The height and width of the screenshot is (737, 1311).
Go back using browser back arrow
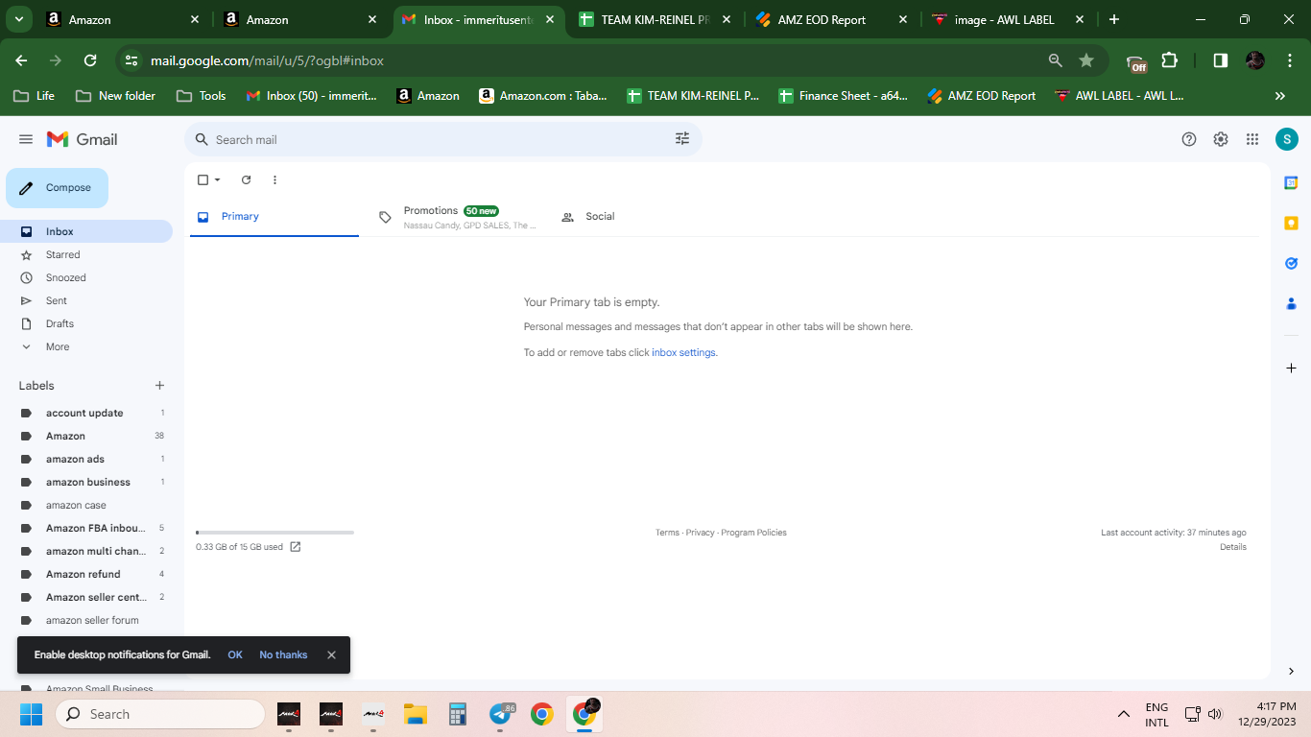(x=21, y=60)
